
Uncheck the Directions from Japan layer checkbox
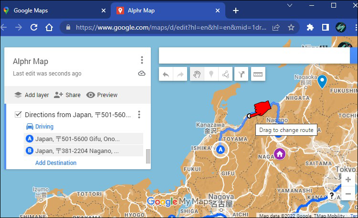[18, 115]
